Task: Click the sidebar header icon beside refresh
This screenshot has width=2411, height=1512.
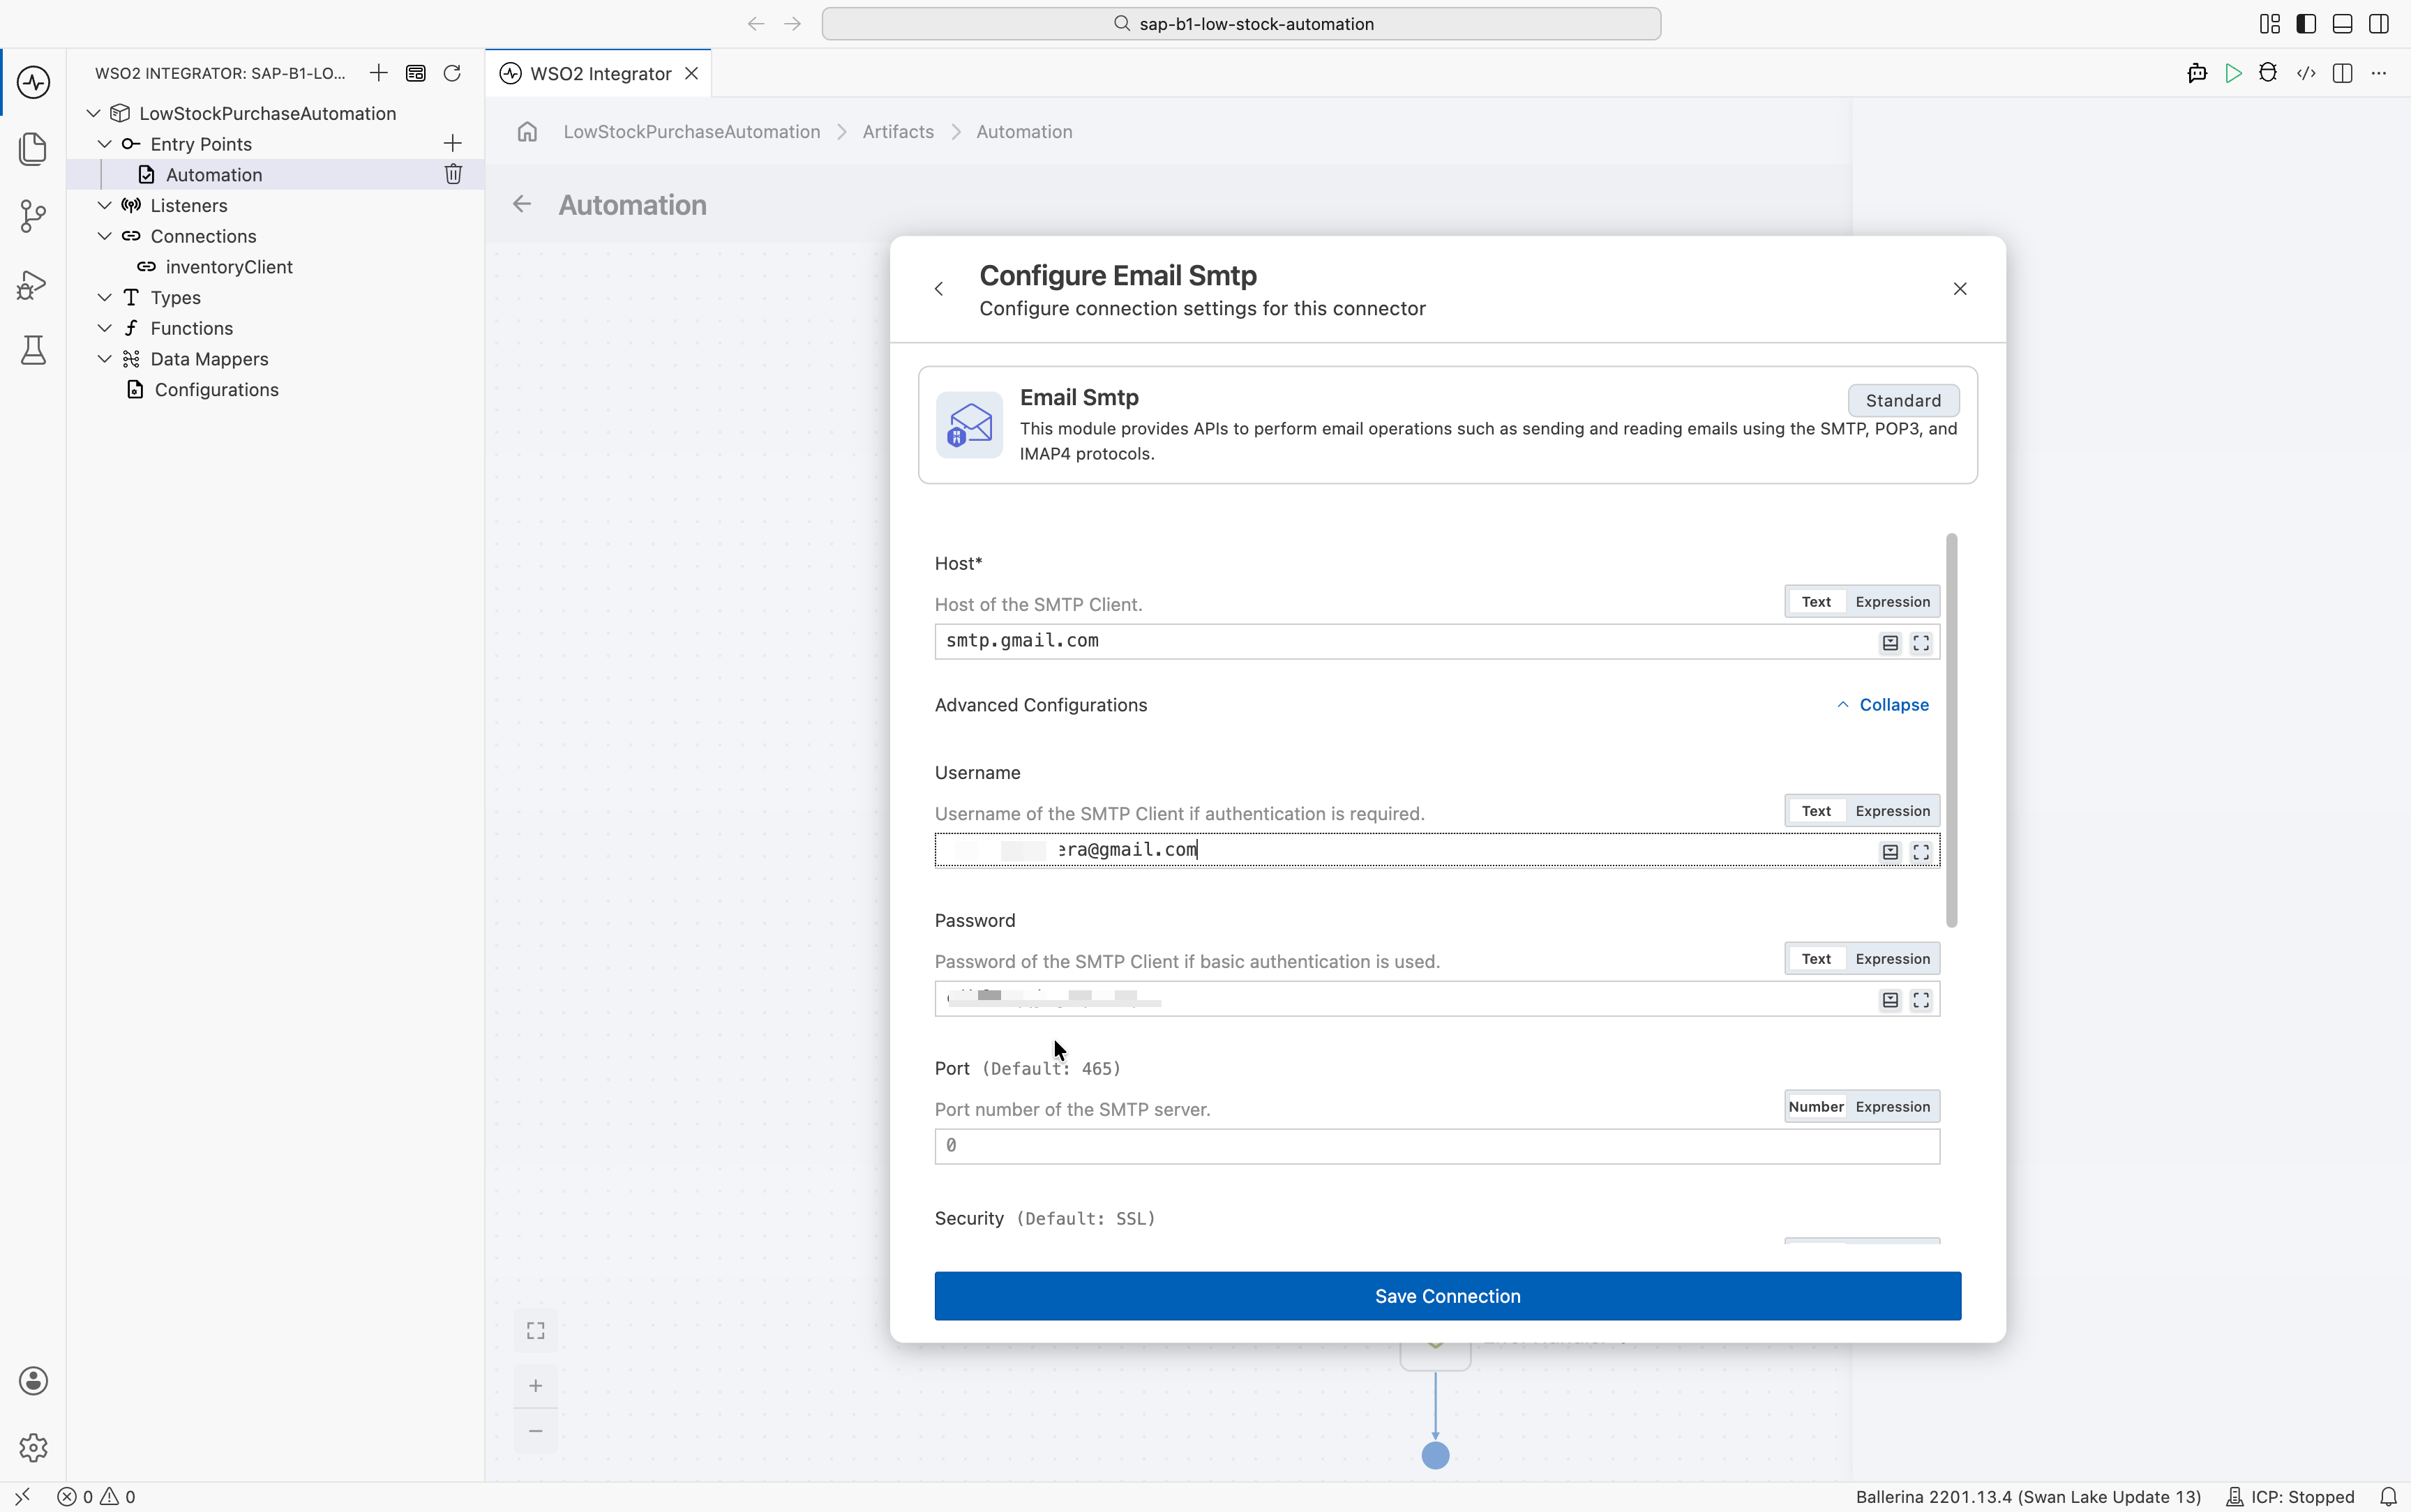Action: pyautogui.click(x=416, y=73)
